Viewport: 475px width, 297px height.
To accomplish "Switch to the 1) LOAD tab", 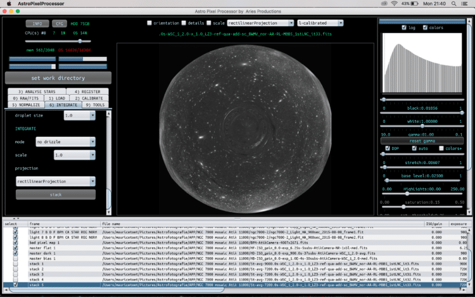I will (57, 98).
